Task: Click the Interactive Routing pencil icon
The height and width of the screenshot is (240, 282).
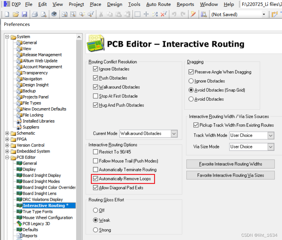Action: (x=193, y=14)
